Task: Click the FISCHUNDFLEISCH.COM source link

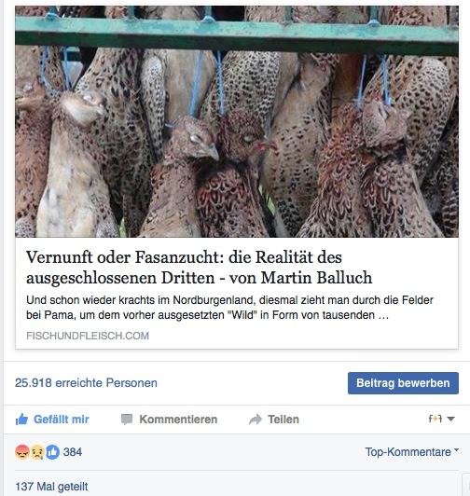Action: click(88, 336)
